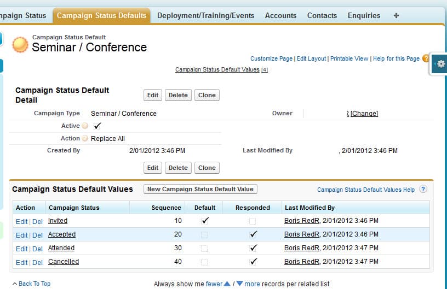447x289 pixels.
Task: Click the top Clone button
Action: coord(207,95)
